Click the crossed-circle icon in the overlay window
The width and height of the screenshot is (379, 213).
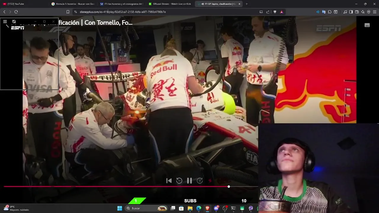coord(14,22)
